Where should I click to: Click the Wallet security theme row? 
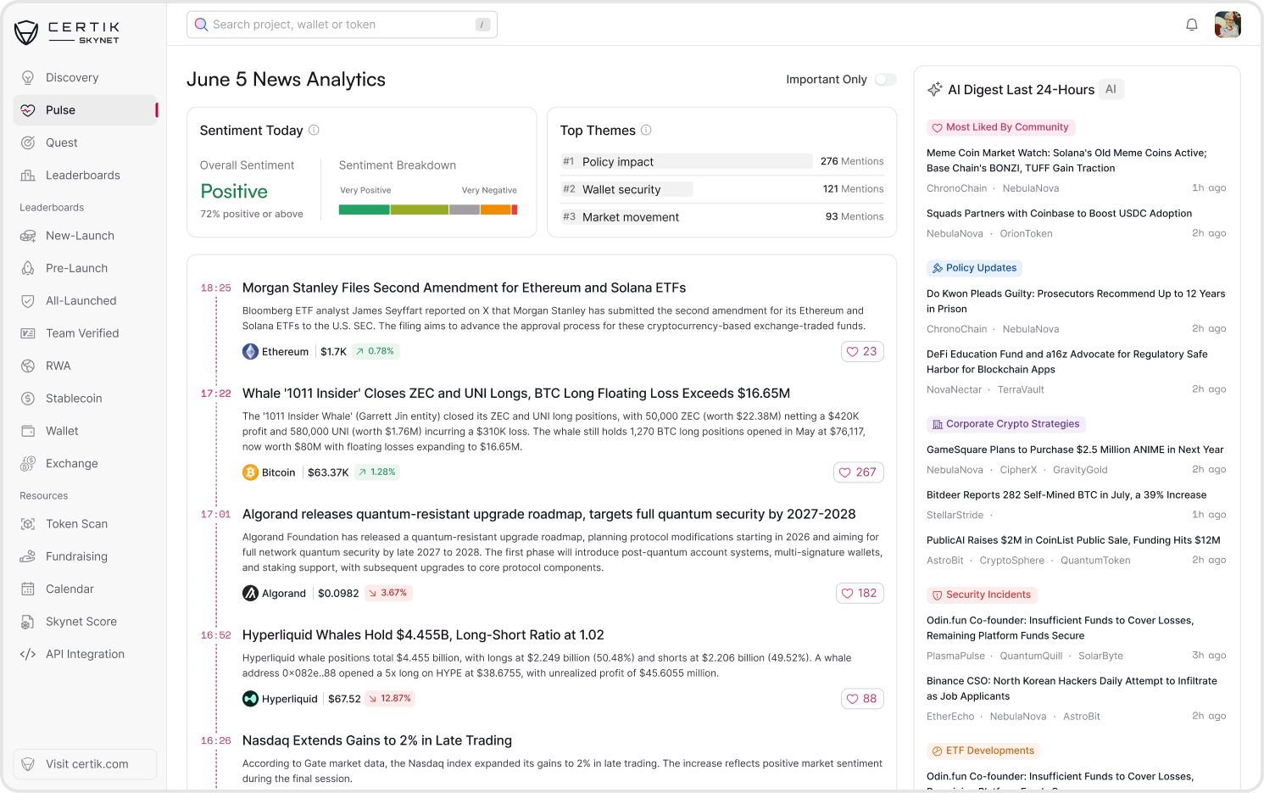click(722, 189)
